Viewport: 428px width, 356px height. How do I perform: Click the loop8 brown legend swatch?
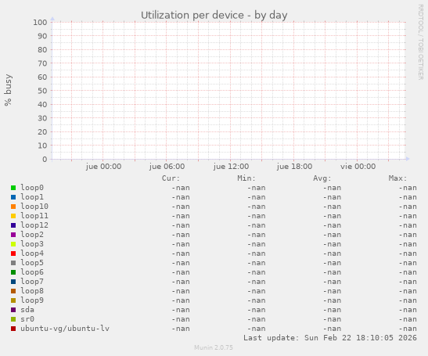point(13,291)
